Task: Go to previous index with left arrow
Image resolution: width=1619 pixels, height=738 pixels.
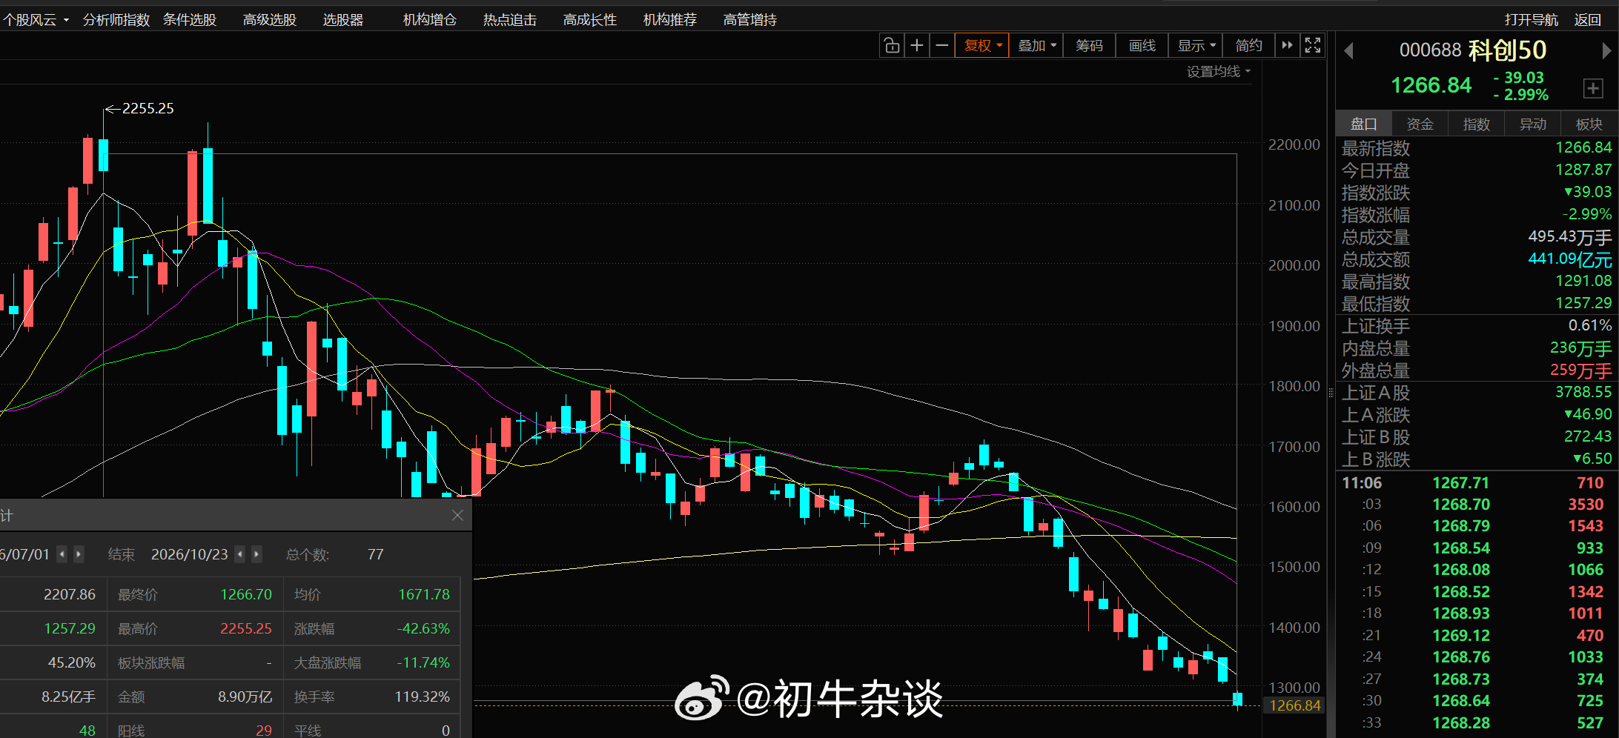Action: 1349,50
